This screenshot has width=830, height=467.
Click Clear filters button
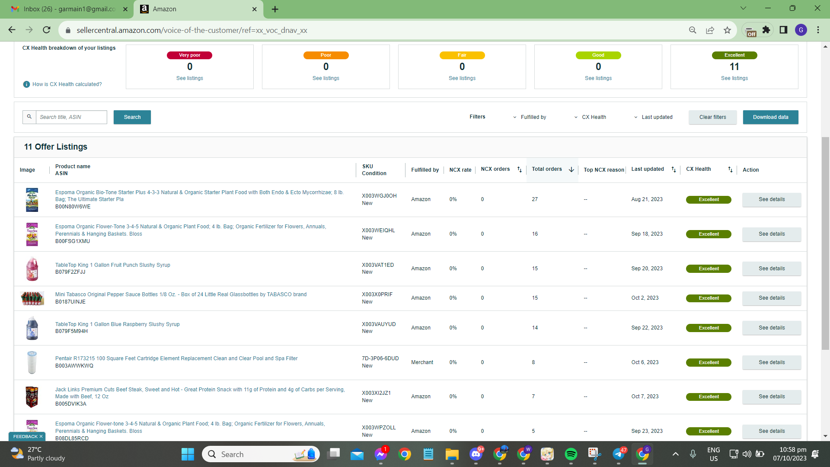[712, 117]
